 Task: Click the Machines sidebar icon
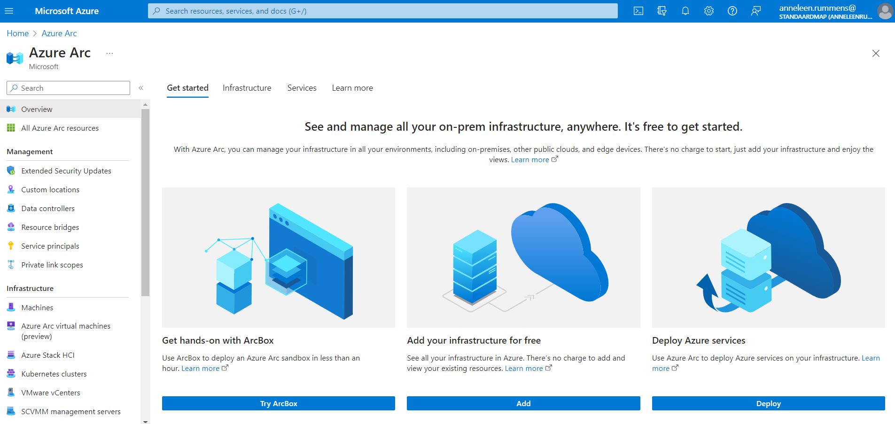coord(11,307)
